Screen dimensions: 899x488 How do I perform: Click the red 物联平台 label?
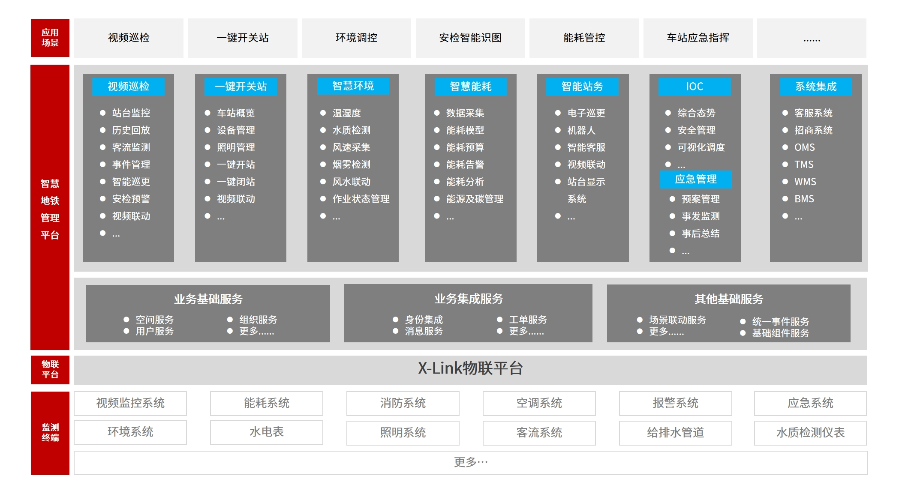[x=50, y=370]
